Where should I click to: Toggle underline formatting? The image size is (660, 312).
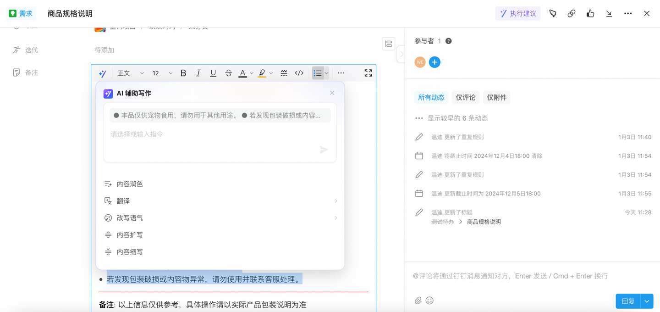pyautogui.click(x=213, y=73)
